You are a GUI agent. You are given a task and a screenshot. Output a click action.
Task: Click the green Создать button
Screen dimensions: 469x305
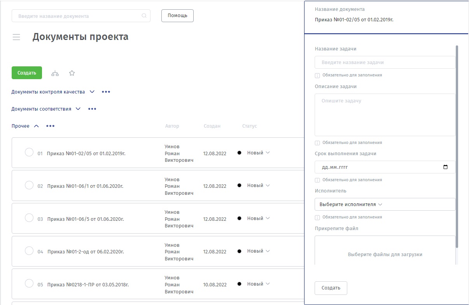coord(27,73)
